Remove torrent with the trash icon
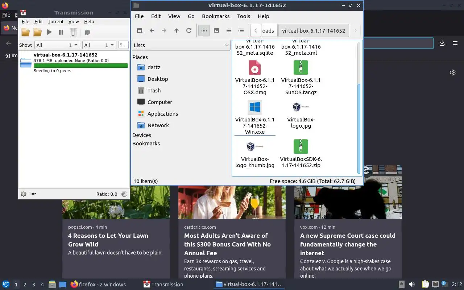The image size is (464, 290). [x=73, y=32]
